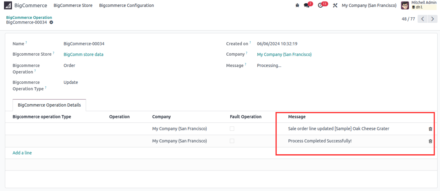Open the BigCommerce main menu title

[31, 6]
